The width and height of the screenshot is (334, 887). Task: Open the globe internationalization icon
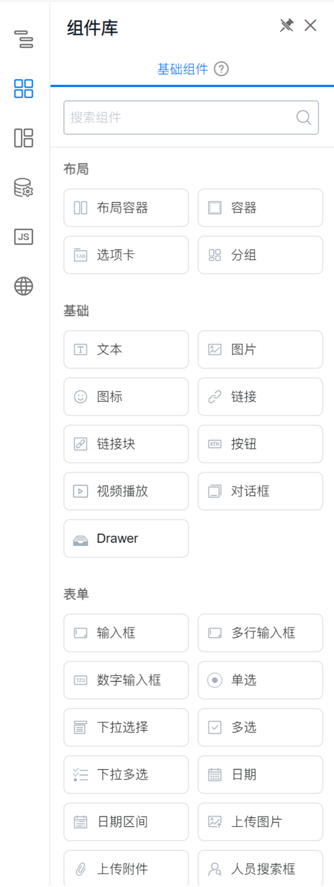(24, 286)
